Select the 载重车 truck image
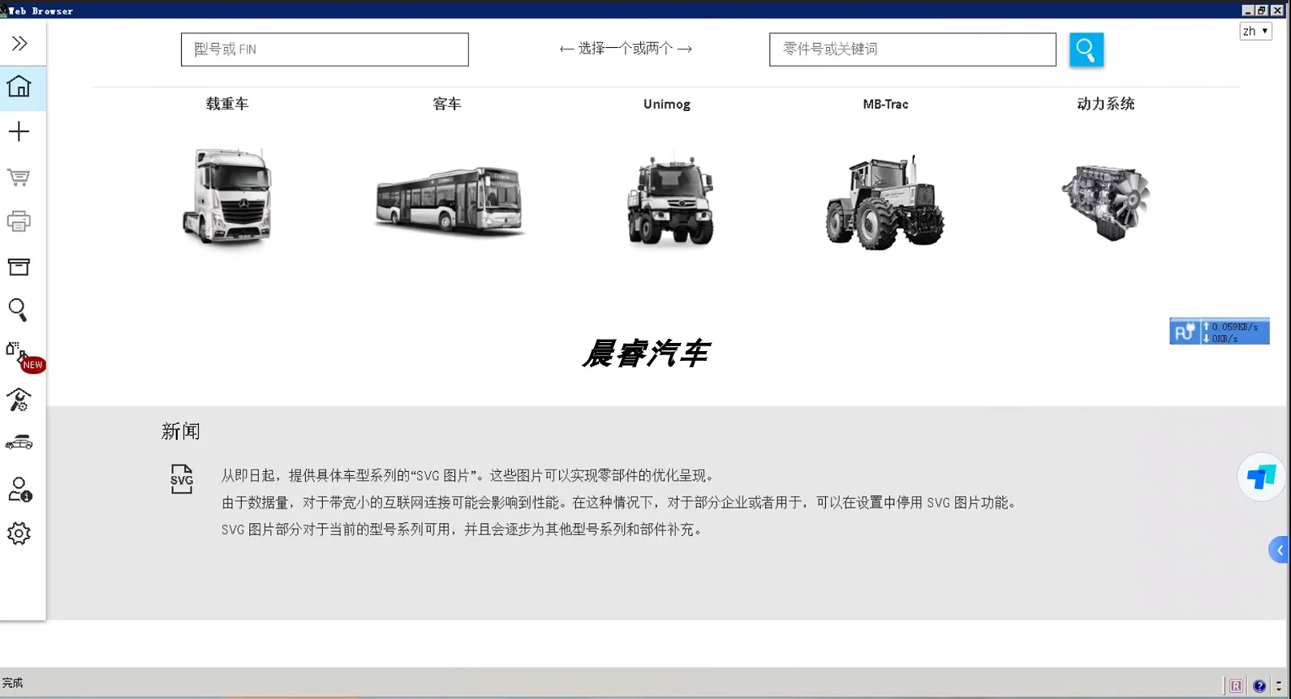The image size is (1291, 699). [227, 196]
